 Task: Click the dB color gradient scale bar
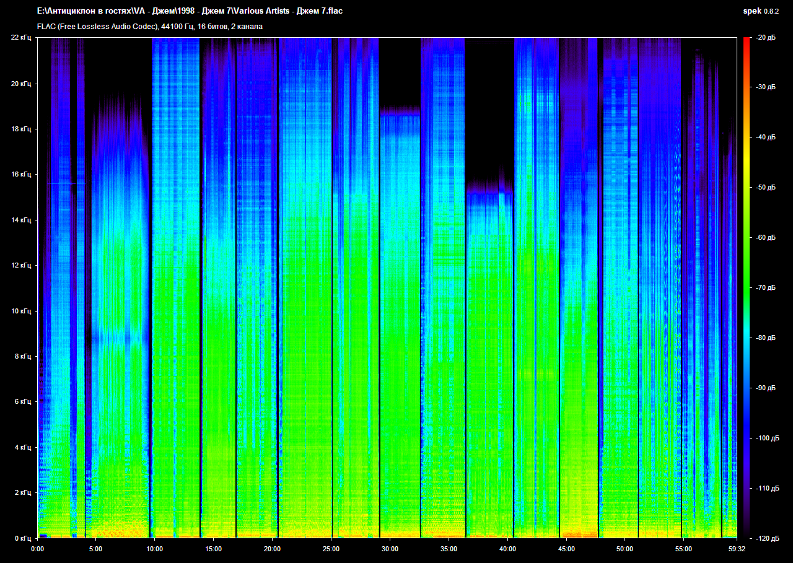(747, 288)
